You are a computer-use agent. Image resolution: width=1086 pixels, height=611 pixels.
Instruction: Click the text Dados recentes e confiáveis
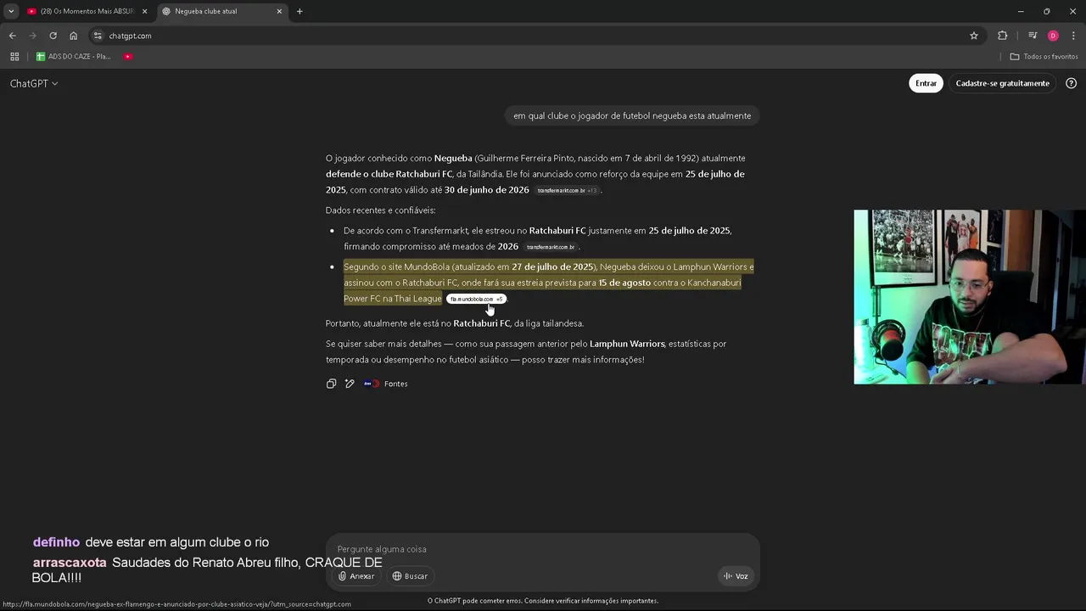[380, 210]
